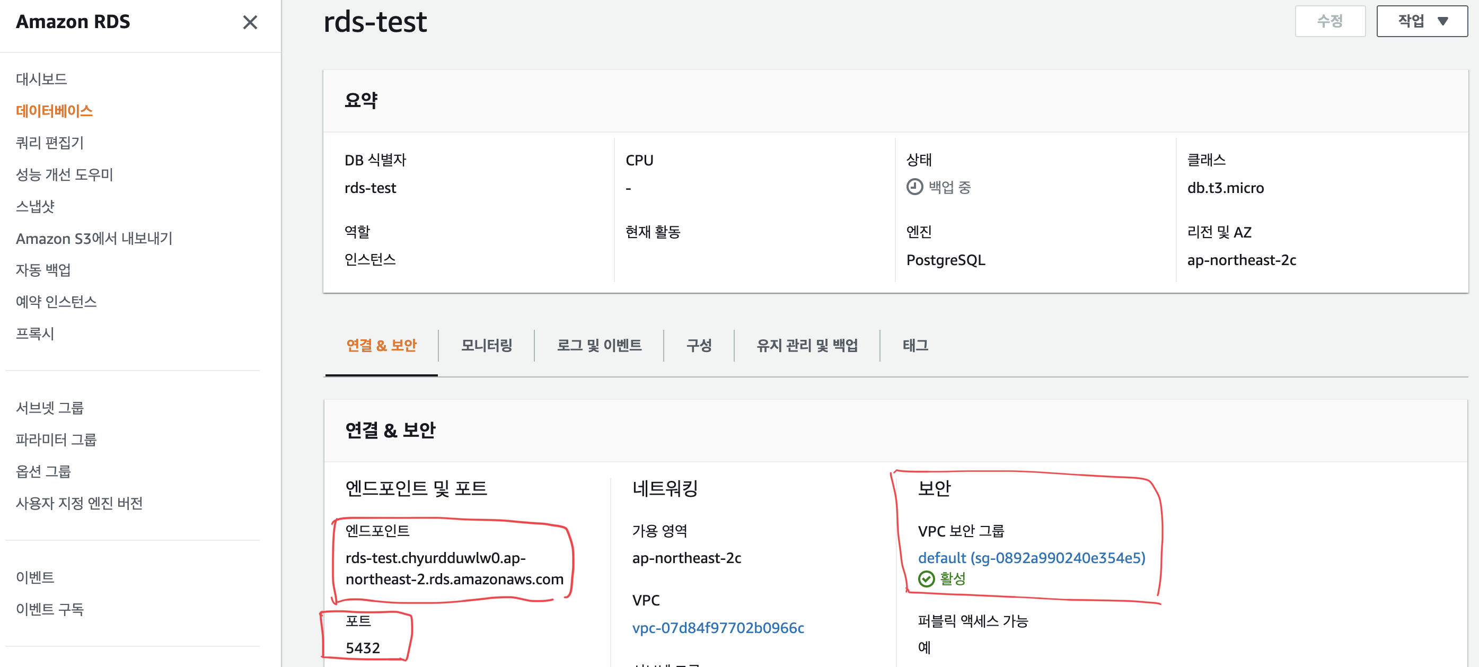The height and width of the screenshot is (667, 1479).
Task: Open the 로그 및 이벤트 tab
Action: 599,345
